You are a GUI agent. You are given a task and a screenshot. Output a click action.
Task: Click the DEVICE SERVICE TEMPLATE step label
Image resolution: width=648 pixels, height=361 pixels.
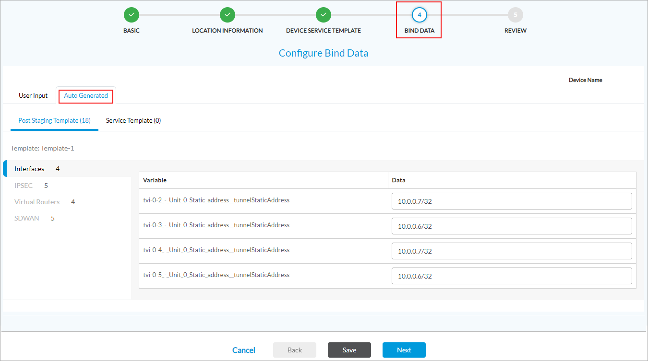324,31
